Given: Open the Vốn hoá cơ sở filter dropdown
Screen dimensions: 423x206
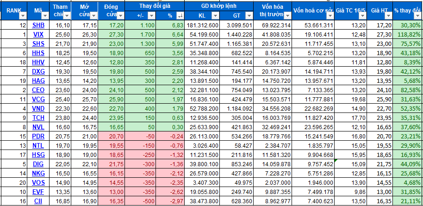Looking at the screenshot, I should coord(330,16).
